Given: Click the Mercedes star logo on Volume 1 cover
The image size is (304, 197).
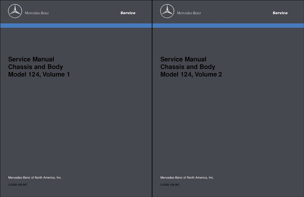Looking at the screenshot, I should click(x=15, y=11).
